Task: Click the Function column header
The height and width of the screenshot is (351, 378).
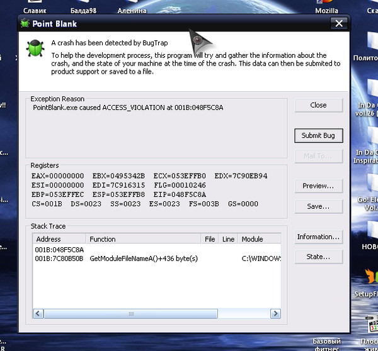Action: tap(144, 239)
